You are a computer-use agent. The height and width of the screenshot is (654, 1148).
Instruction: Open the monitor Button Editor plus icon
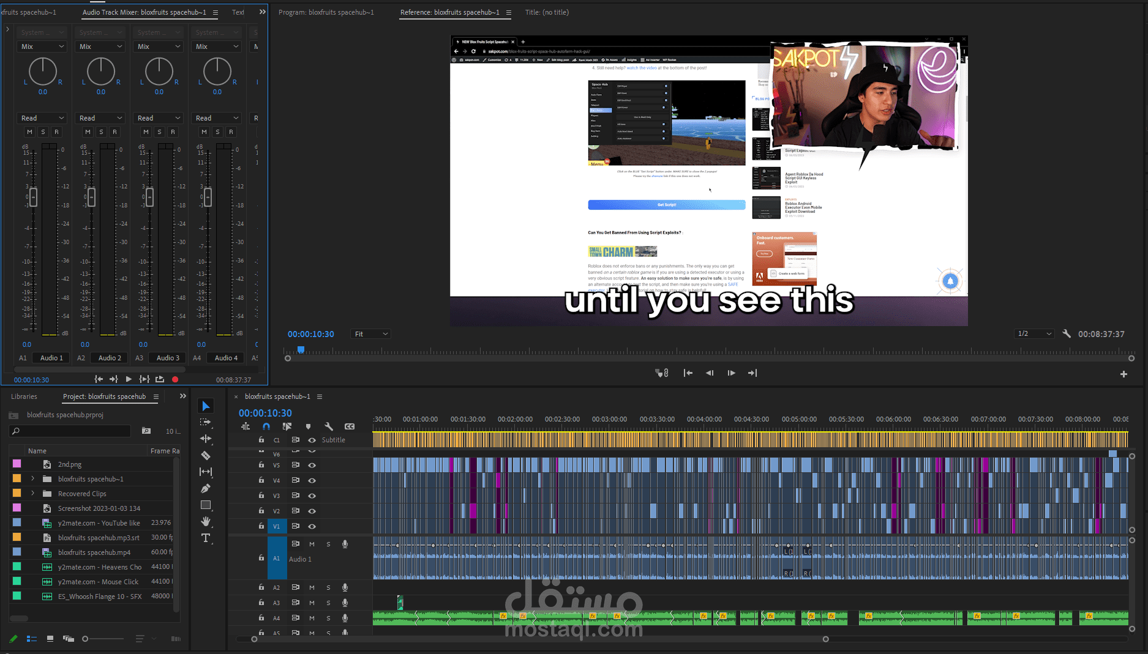click(x=1124, y=374)
